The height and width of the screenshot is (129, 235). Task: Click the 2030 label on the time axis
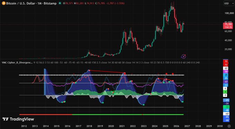(220, 126)
